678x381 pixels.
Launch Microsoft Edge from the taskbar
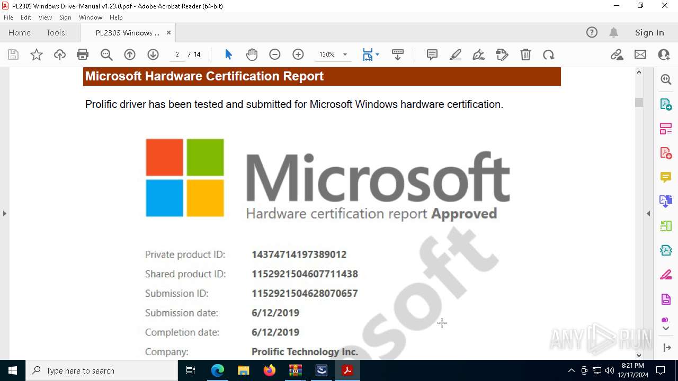click(x=218, y=370)
